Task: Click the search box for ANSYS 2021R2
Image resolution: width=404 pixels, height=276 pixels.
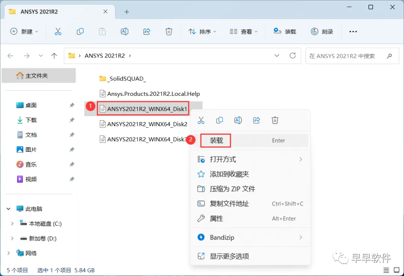Action: tap(352, 56)
